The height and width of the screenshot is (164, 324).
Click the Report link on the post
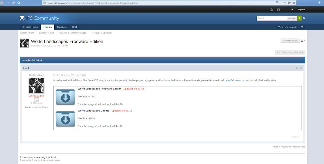click(295, 137)
